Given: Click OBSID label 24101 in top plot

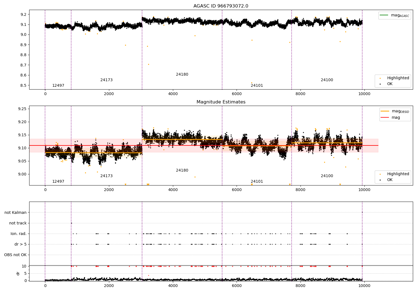Looking at the screenshot, I should click(x=257, y=85).
